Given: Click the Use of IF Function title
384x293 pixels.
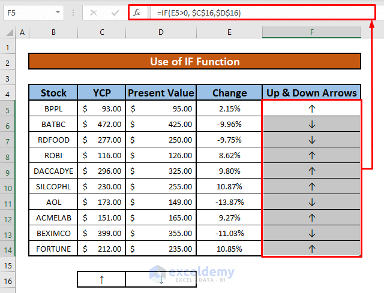Looking at the screenshot, I should pos(194,62).
